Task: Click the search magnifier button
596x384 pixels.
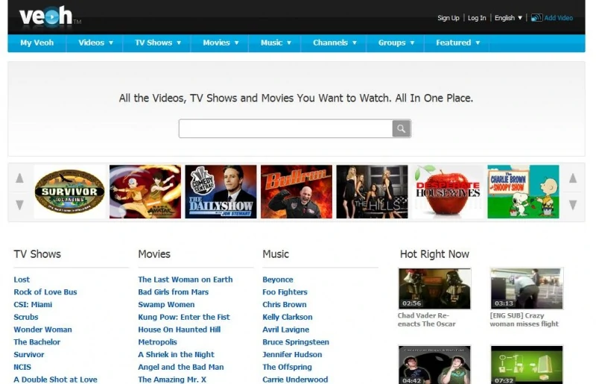Action: [x=401, y=129]
